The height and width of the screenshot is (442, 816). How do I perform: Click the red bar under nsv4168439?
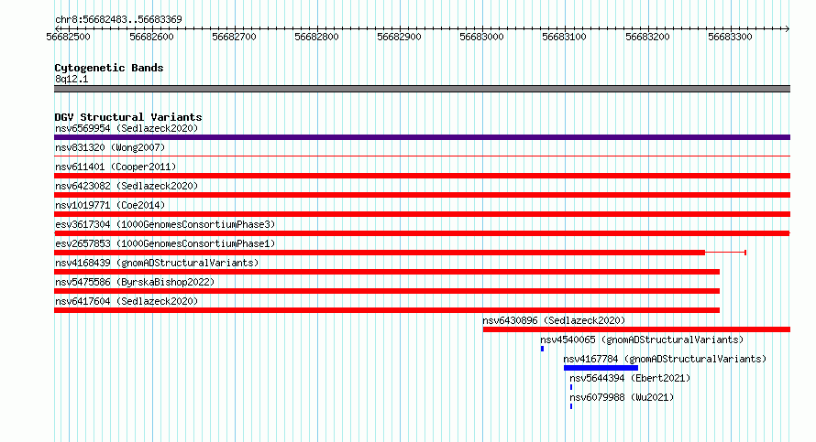[387, 272]
